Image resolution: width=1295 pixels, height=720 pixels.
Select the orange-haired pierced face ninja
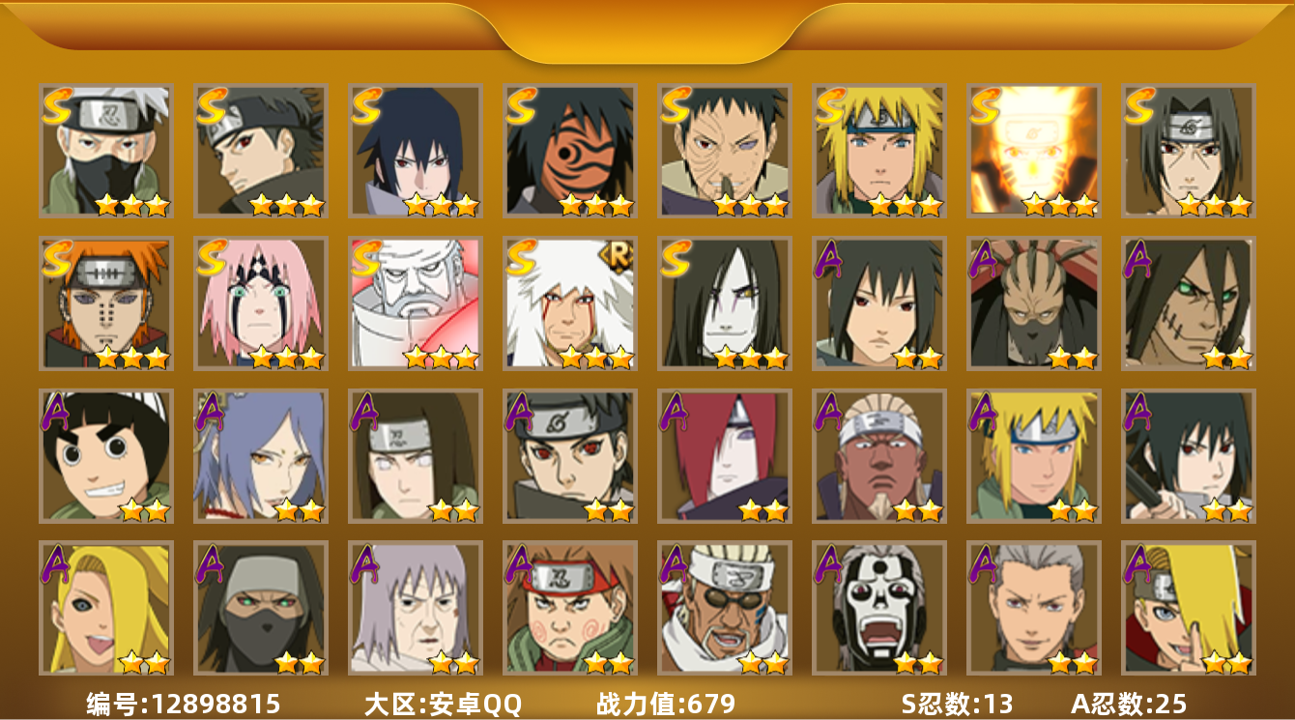(106, 303)
